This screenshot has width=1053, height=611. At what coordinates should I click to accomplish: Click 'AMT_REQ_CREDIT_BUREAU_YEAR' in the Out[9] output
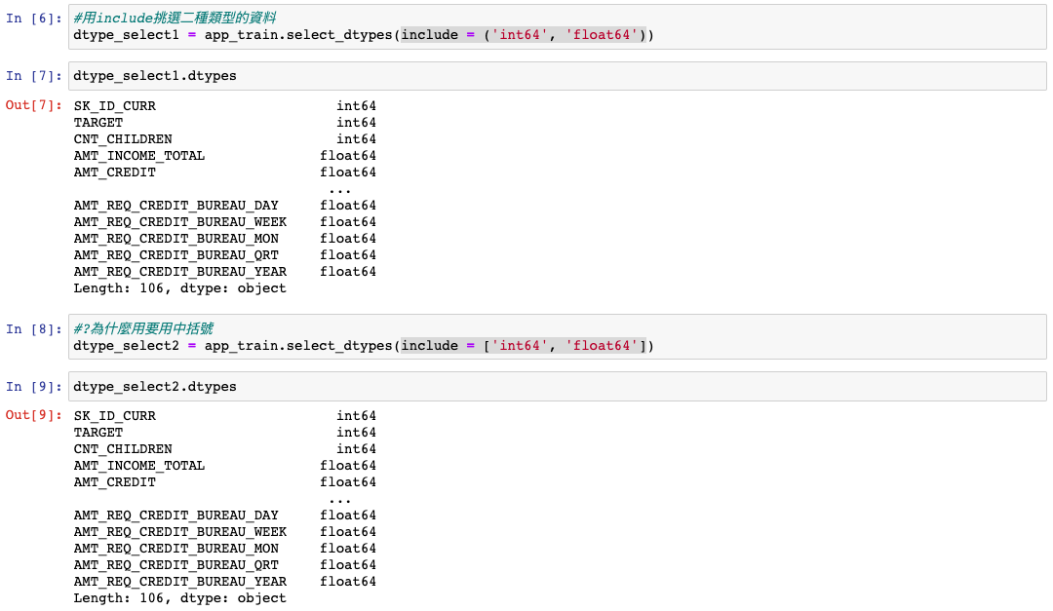[x=180, y=582]
